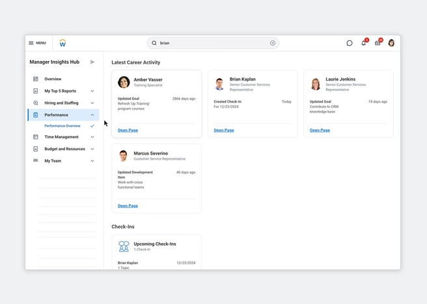Image resolution: width=427 pixels, height=304 pixels.
Task: Click Marcus Severino's profile photo
Action: (124, 156)
